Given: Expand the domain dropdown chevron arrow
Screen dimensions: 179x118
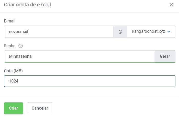Looking at the screenshot, I should (169, 32).
